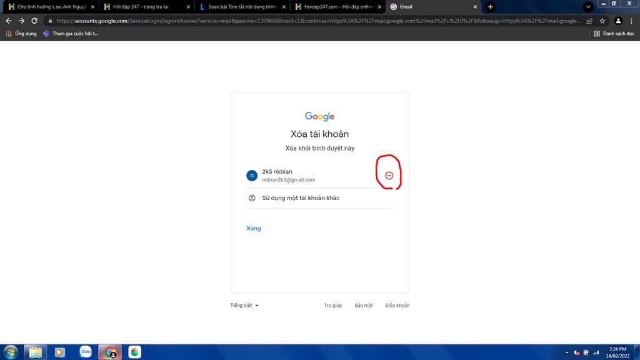Open a new tab with the plus button
The height and width of the screenshot is (360, 640).
click(490, 7)
